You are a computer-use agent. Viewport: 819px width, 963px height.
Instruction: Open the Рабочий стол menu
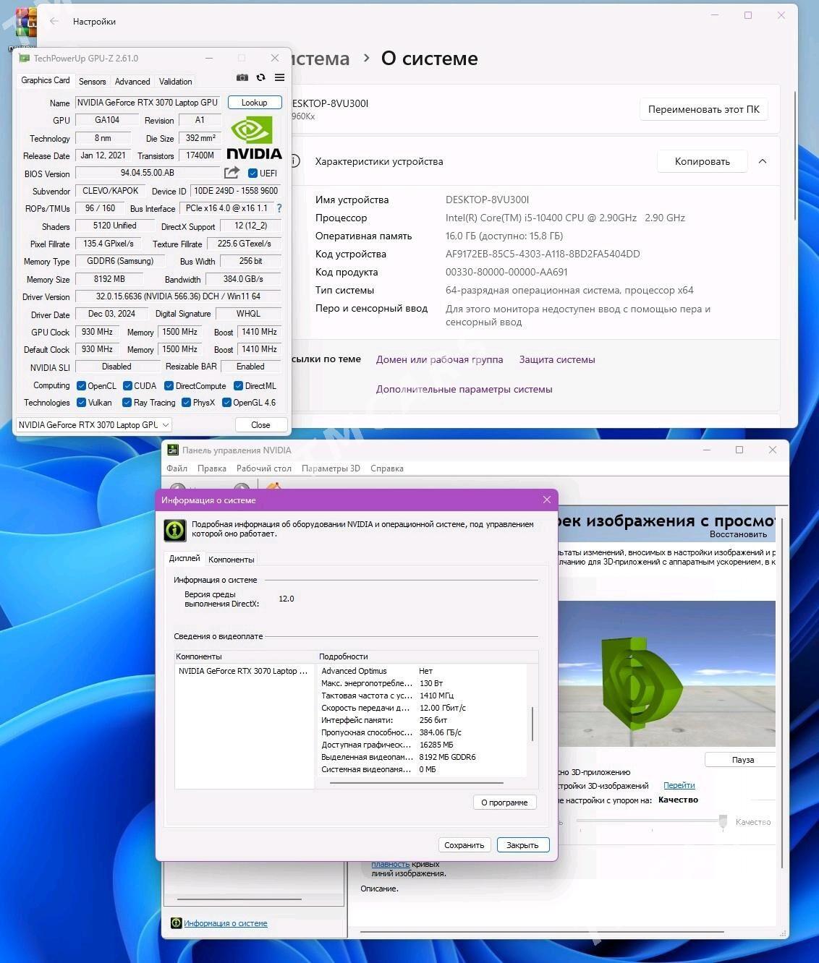coord(264,468)
